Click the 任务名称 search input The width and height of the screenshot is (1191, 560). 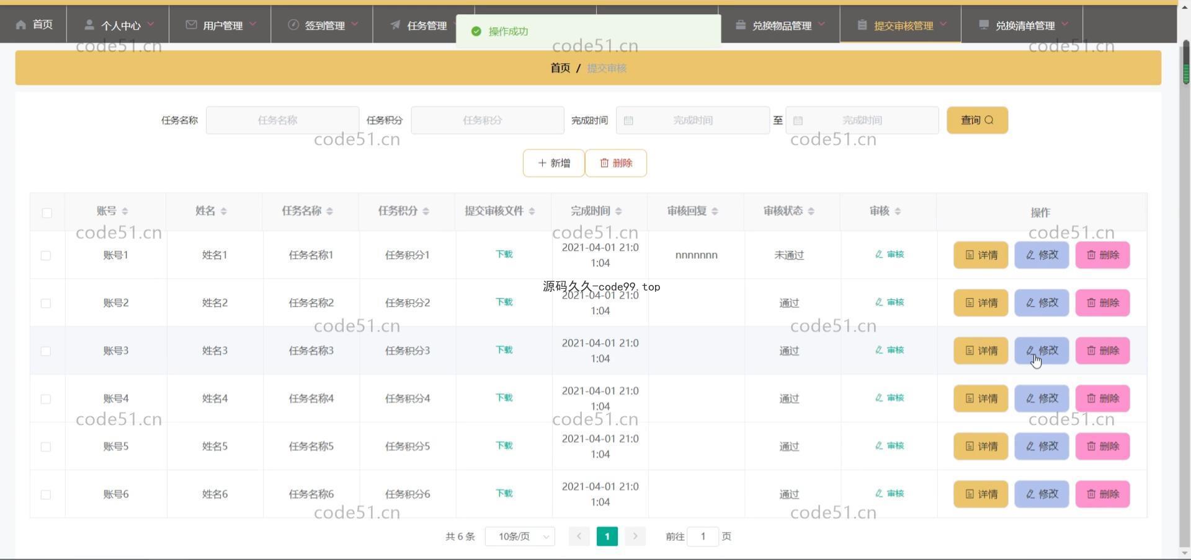(x=282, y=120)
